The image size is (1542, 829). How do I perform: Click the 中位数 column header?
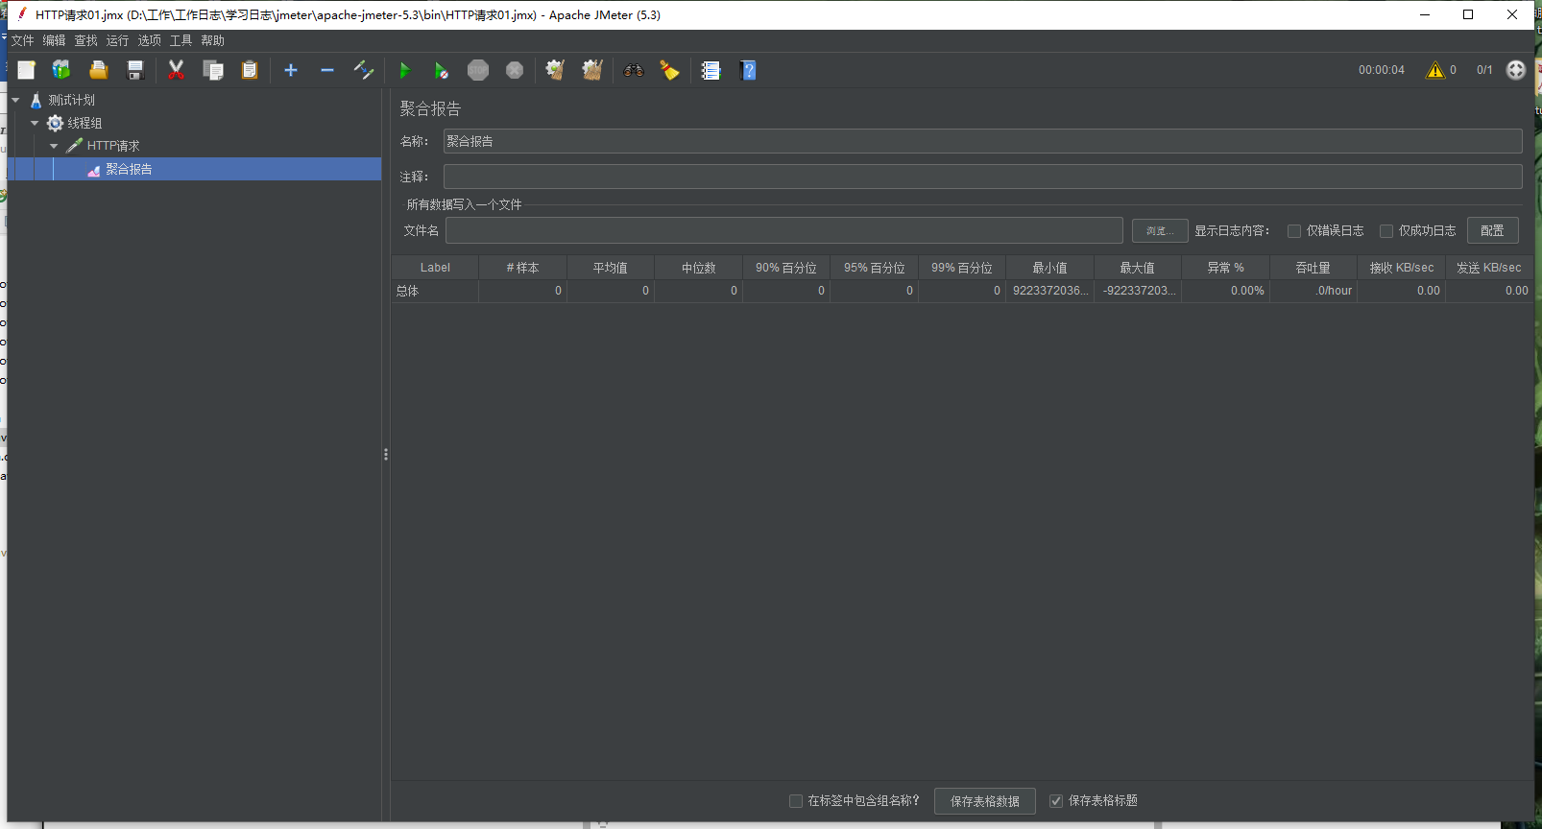699,268
